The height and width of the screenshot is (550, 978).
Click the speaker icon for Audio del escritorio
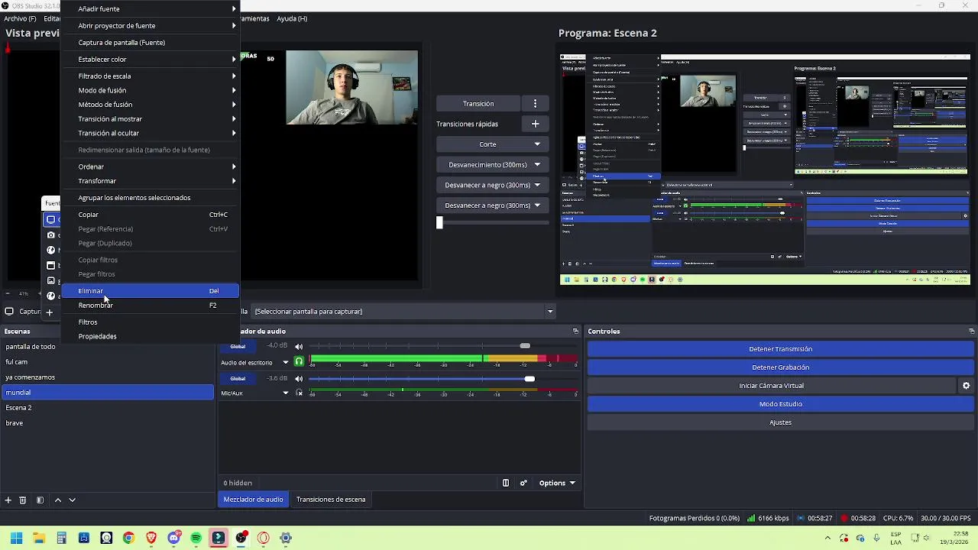[299, 347]
